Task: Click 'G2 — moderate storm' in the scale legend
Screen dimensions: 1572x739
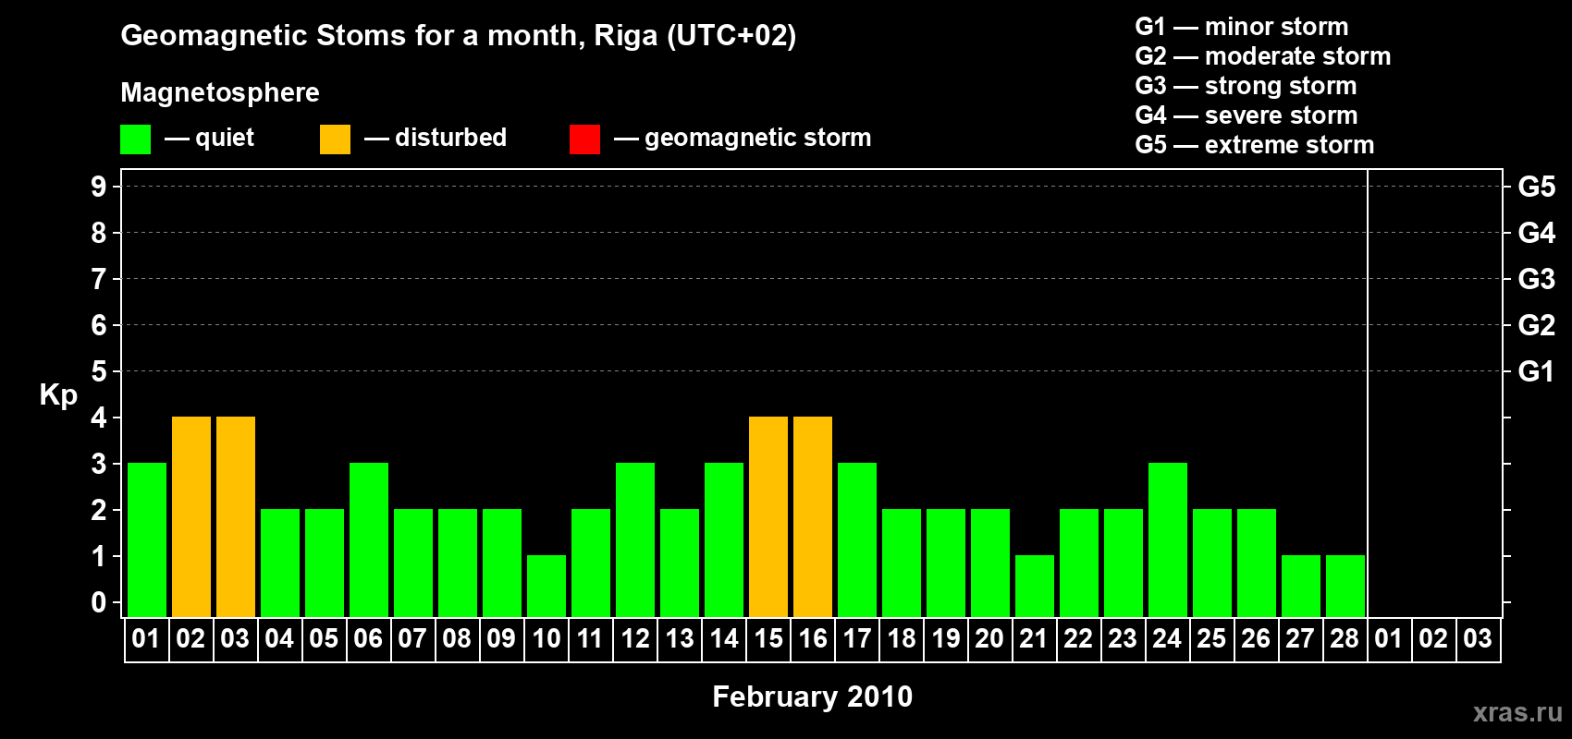Action: [x=1263, y=56]
